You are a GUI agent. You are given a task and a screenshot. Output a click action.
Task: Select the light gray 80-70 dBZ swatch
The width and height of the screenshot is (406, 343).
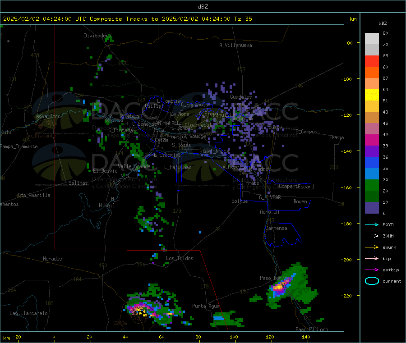[372, 39]
